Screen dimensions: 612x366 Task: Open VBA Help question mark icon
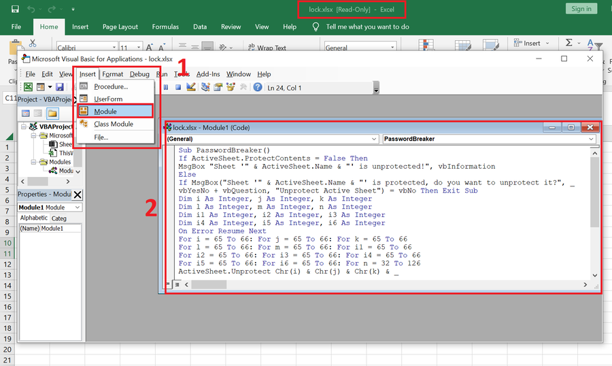pyautogui.click(x=258, y=87)
